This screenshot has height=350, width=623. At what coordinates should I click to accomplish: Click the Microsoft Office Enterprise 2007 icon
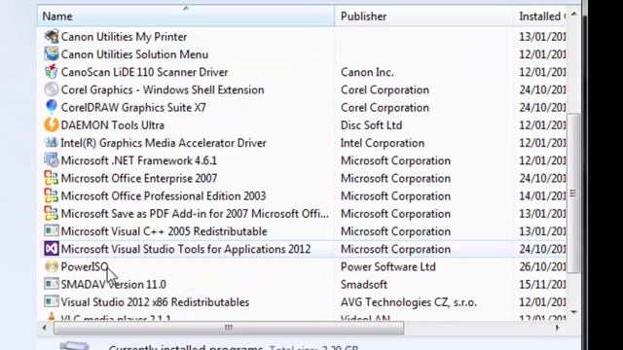(x=52, y=178)
